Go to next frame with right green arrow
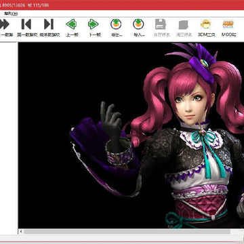This screenshot has width=244, height=244. [94, 24]
